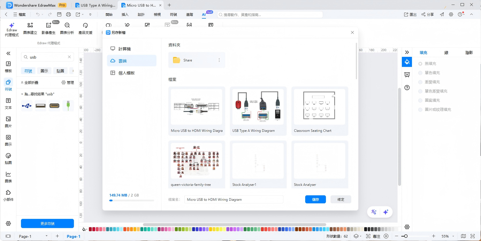This screenshot has height=241, width=481.
Task: Open the 影像產生 image generation tool
Action: (x=49, y=29)
